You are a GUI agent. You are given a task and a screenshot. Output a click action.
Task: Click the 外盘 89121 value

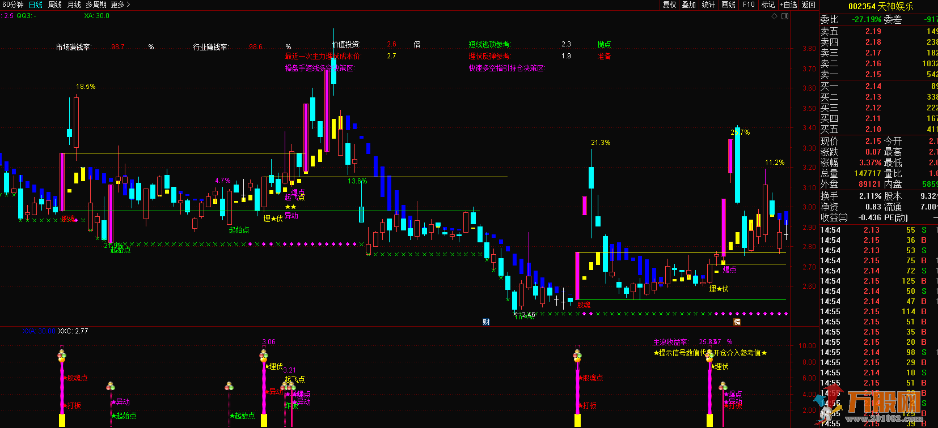pos(869,184)
